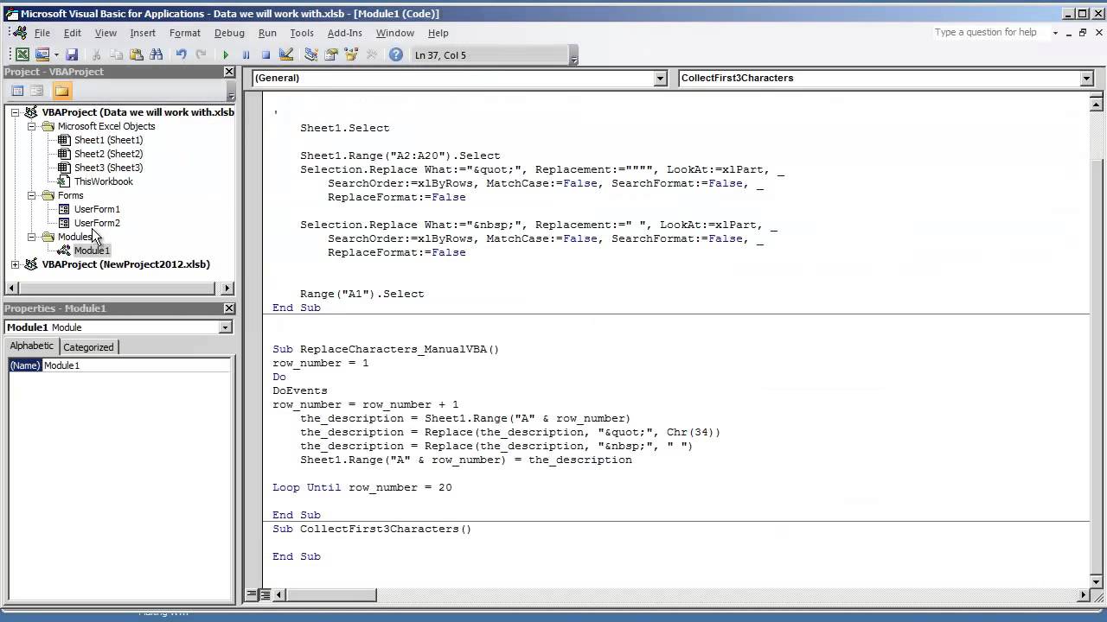This screenshot has width=1107, height=622.
Task: Expand the VBAProject (NewProject2012.xlsb) node
Action: pos(16,264)
